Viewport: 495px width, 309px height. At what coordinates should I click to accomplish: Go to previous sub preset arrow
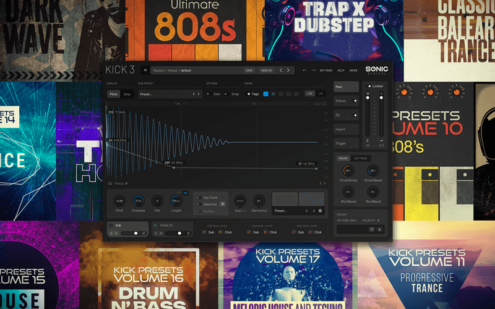194,94
